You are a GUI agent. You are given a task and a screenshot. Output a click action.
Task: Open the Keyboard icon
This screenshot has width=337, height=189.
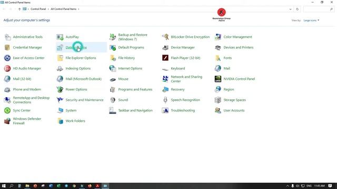(x=165, y=69)
